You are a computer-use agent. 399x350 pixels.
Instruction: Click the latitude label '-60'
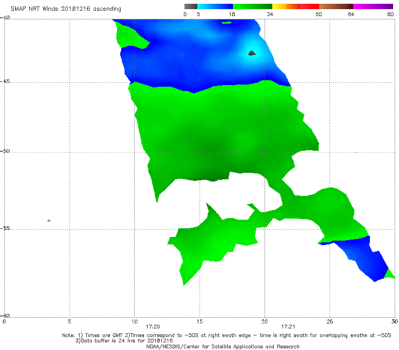(x=5, y=316)
